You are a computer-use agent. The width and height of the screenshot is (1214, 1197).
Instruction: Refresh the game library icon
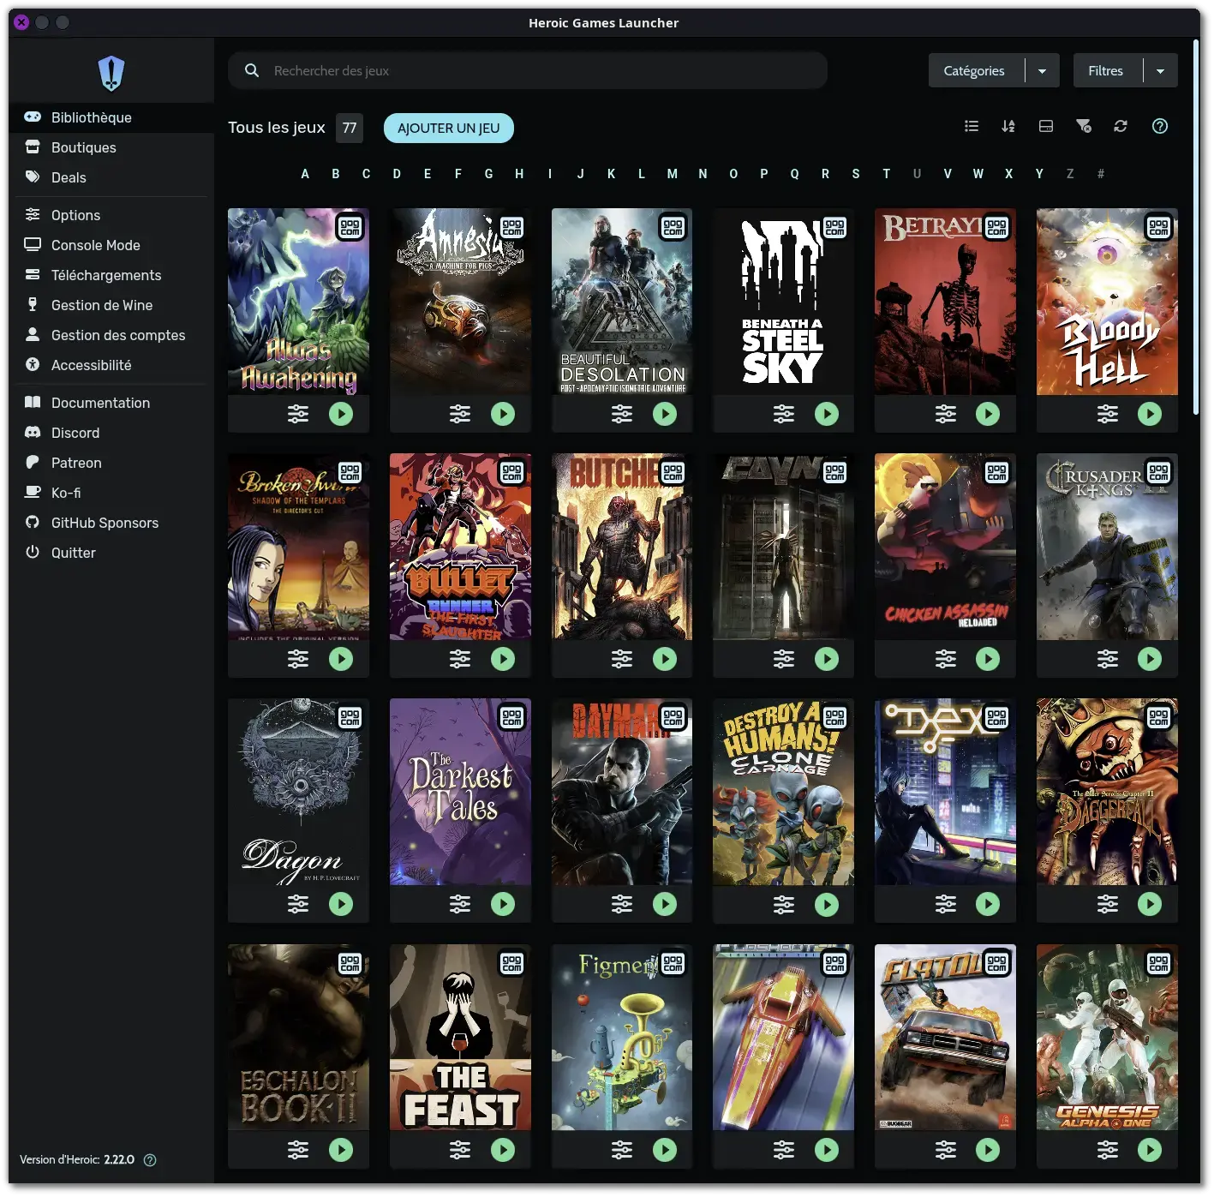tap(1121, 126)
